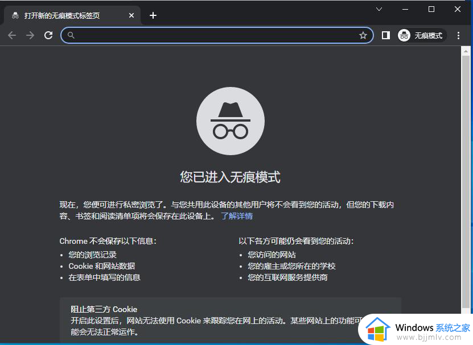The image size is (473, 345).
Task: Focus the address bar input
Action: coord(217,35)
